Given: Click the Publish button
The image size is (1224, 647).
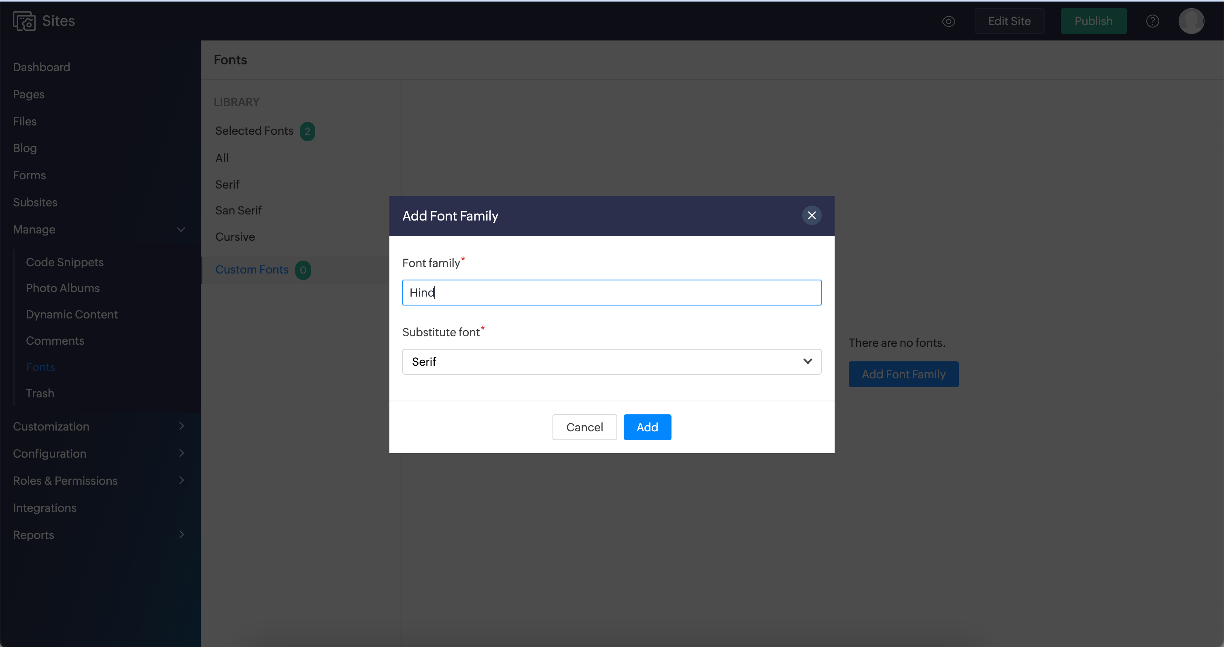Looking at the screenshot, I should tap(1093, 21).
